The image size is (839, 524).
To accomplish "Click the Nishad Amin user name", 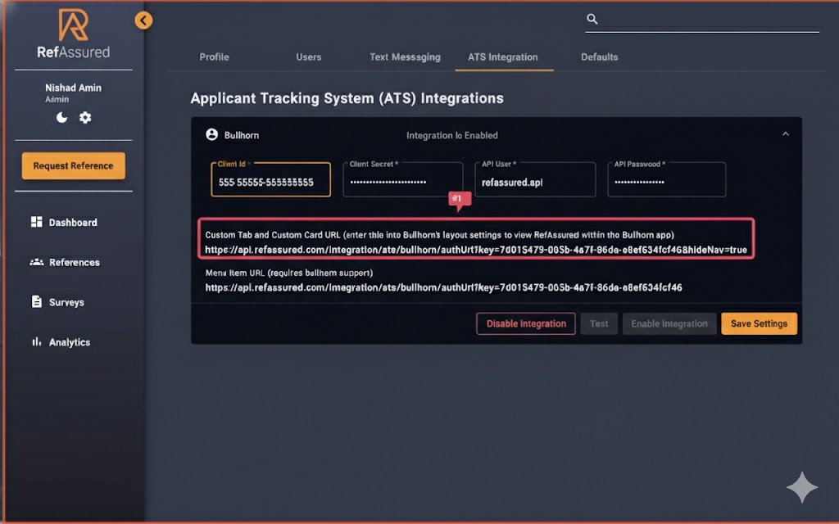I will coord(73,88).
